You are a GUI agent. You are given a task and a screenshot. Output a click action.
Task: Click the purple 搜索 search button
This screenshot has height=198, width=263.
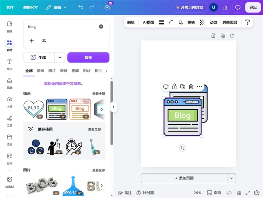[x=88, y=57]
